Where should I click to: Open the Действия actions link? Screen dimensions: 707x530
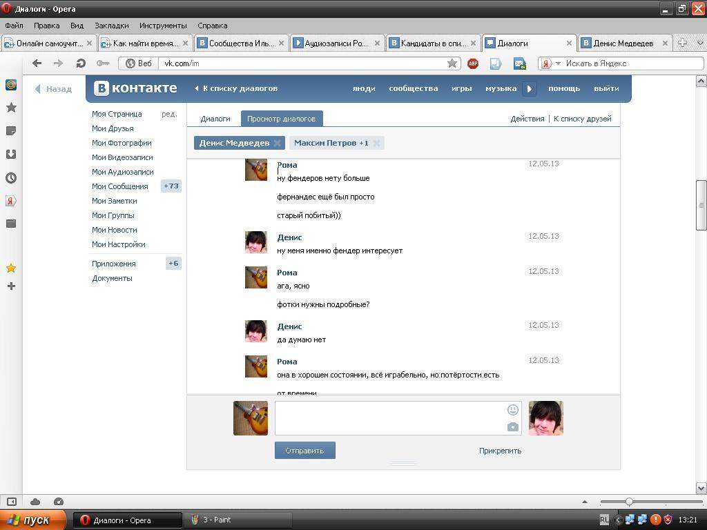pos(527,119)
